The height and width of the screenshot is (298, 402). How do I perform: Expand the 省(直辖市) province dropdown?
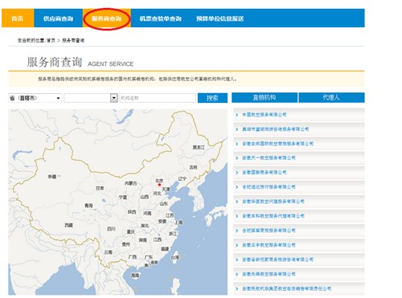click(35, 98)
